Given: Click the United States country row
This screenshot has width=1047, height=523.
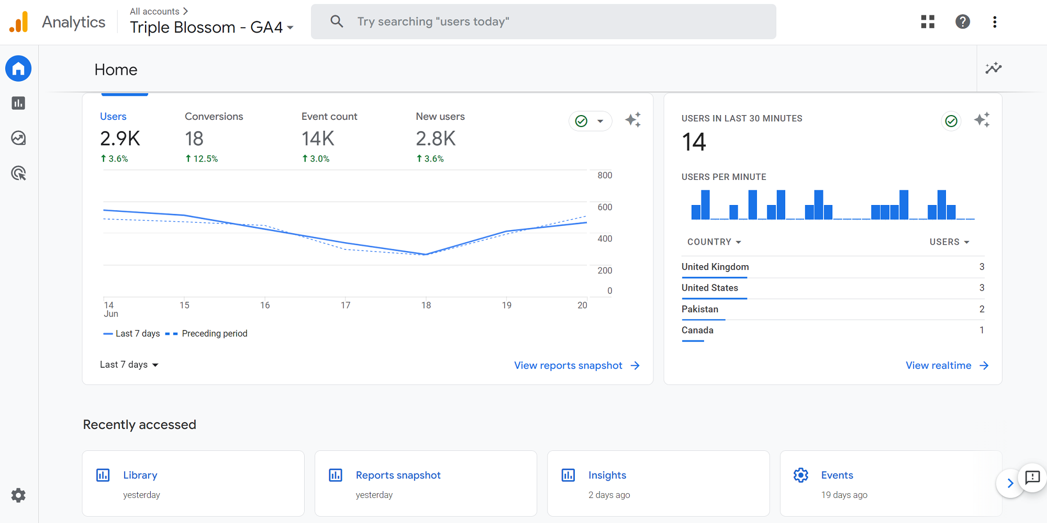Looking at the screenshot, I should [x=833, y=288].
